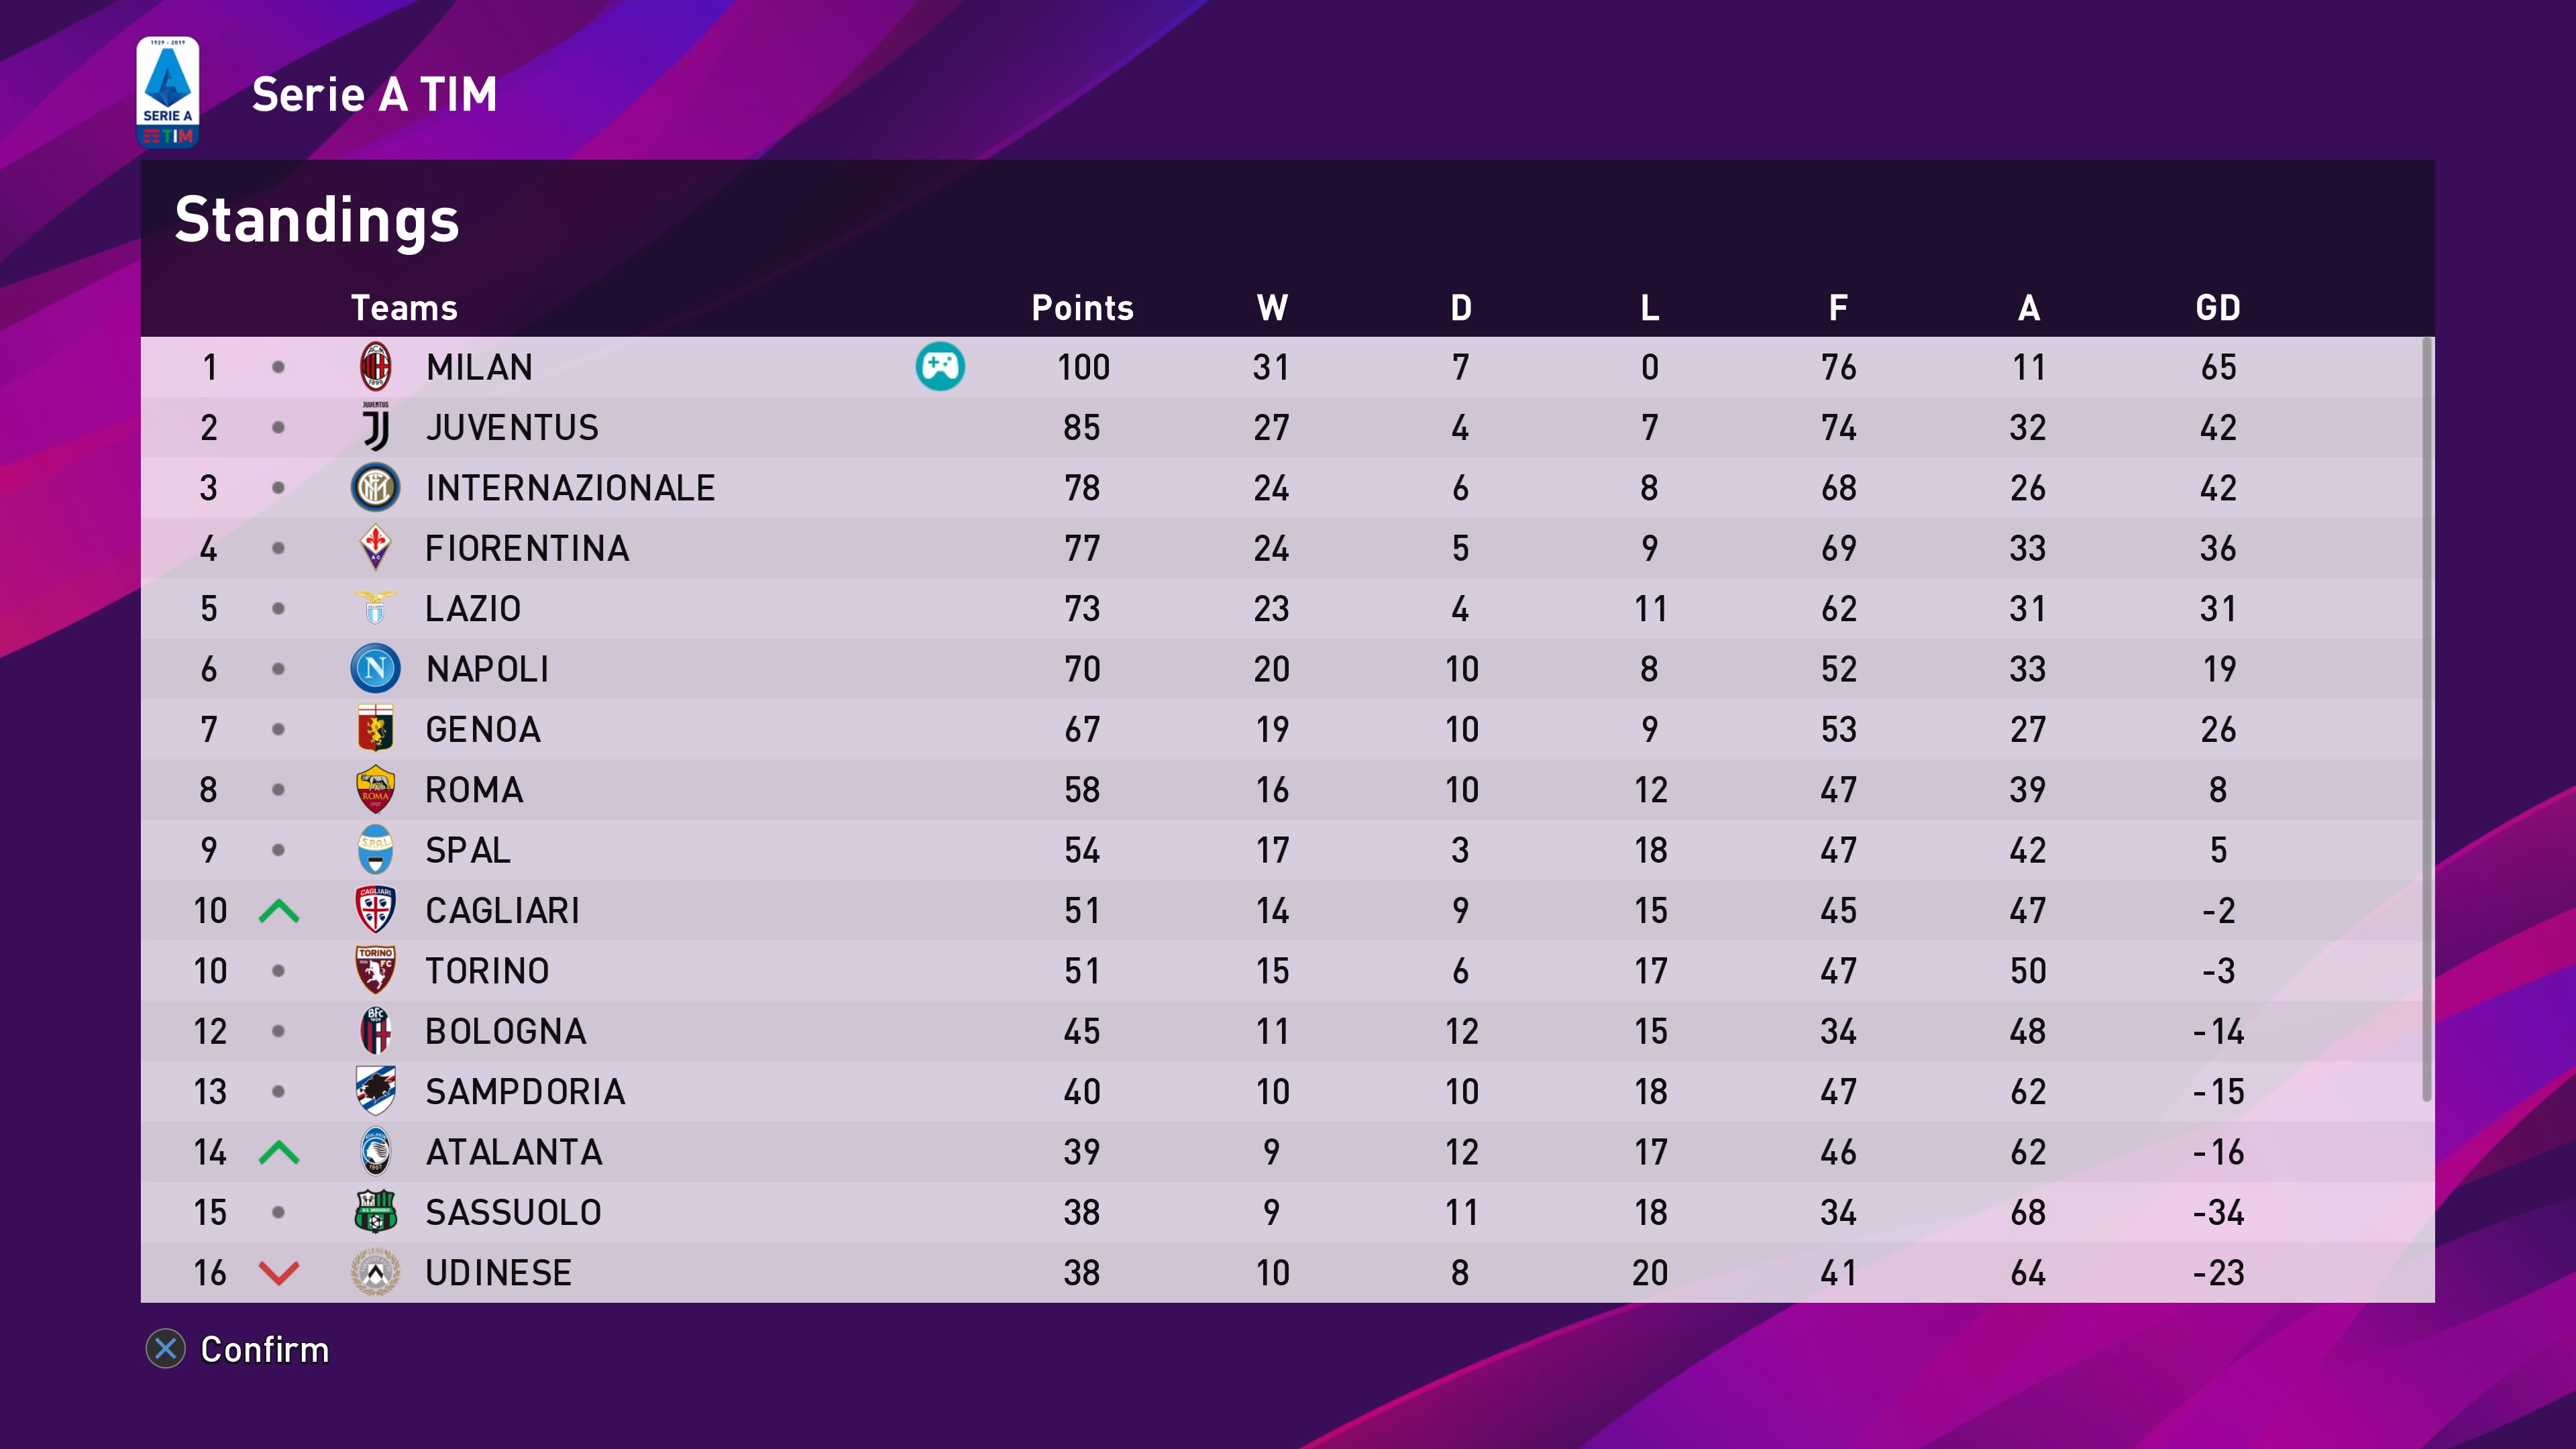Click green up arrow beside Cagliari
Image resolution: width=2576 pixels, height=1449 pixels.
coord(279,911)
